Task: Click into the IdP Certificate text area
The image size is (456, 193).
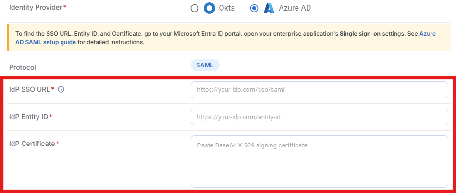Action: pyautogui.click(x=320, y=162)
